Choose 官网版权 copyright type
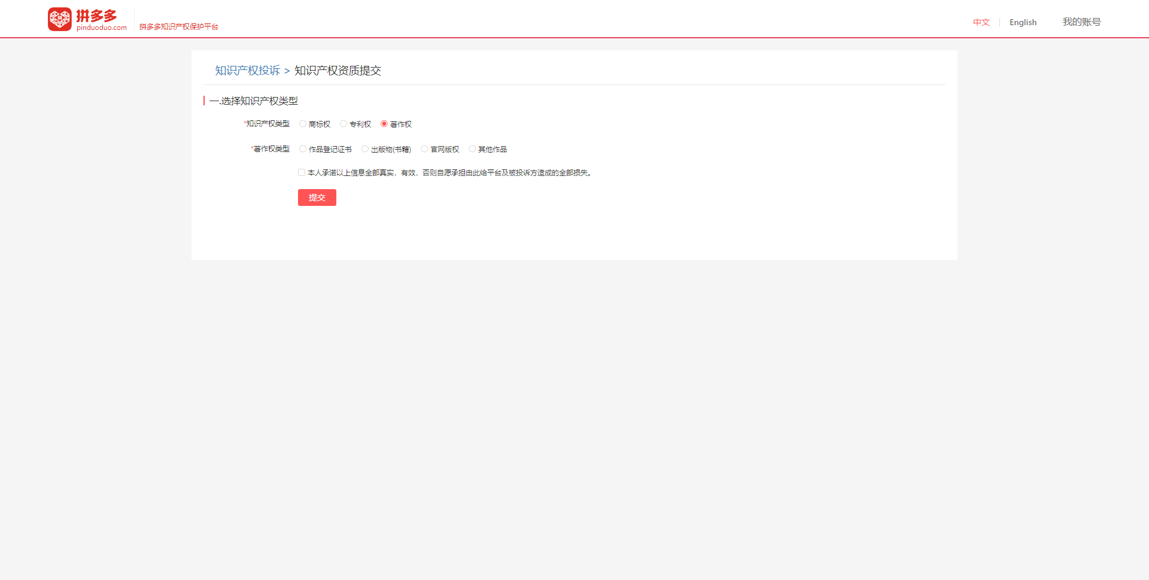Screen dimensions: 1149x580 pyautogui.click(x=424, y=149)
